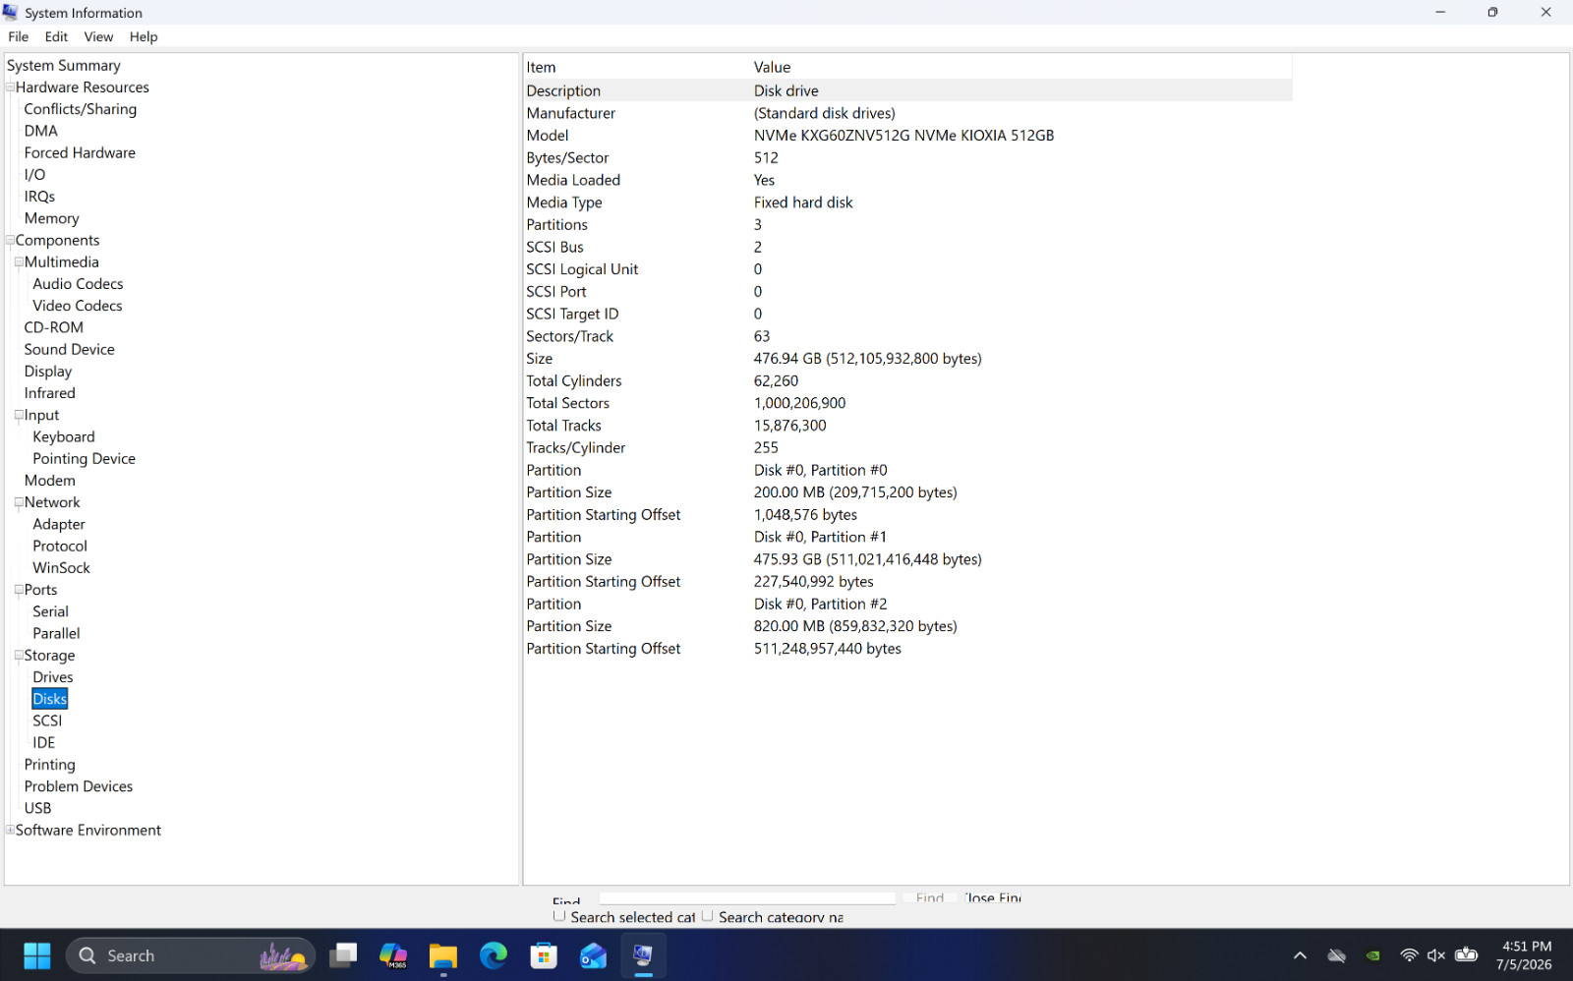This screenshot has height=981, width=1573.
Task: Select the IRQs category
Action: point(39,197)
